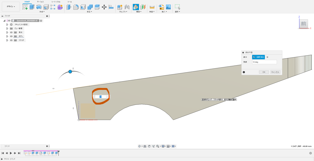Screen dimensions: 314x161
Task: Jump timeline to beginning
Action: [3, 153]
